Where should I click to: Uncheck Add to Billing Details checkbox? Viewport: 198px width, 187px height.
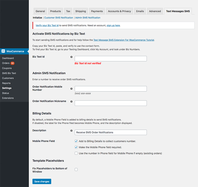[x=76, y=141]
